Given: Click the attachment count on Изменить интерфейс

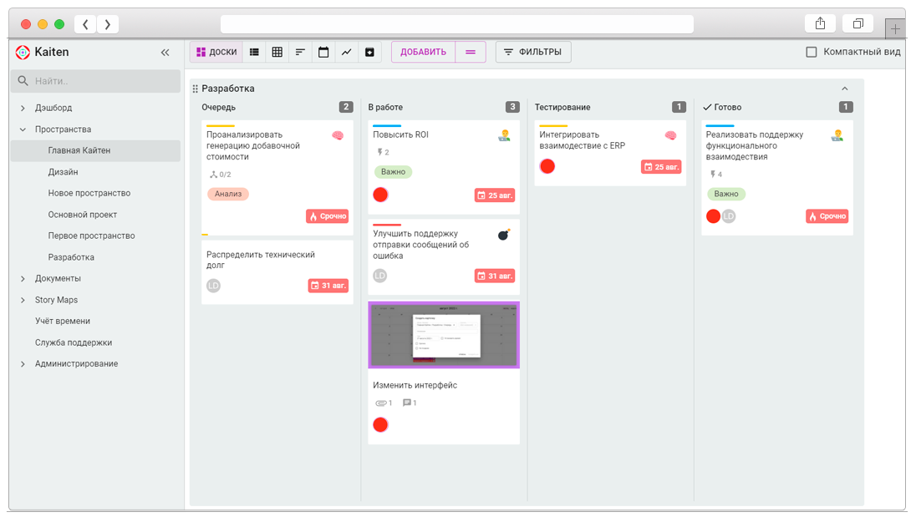Looking at the screenshot, I should coord(384,403).
